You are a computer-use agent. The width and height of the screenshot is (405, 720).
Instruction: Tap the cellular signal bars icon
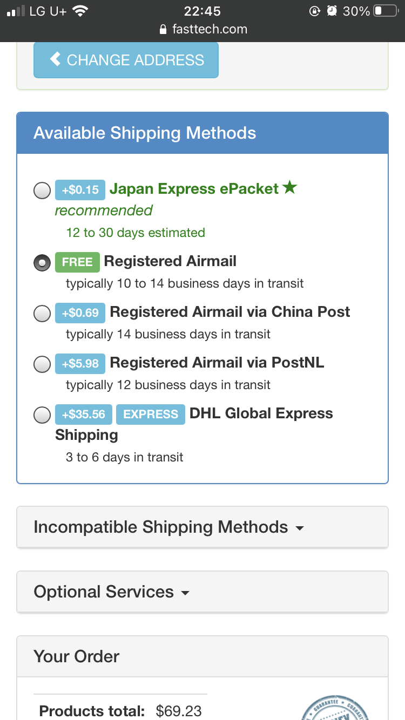pos(16,11)
